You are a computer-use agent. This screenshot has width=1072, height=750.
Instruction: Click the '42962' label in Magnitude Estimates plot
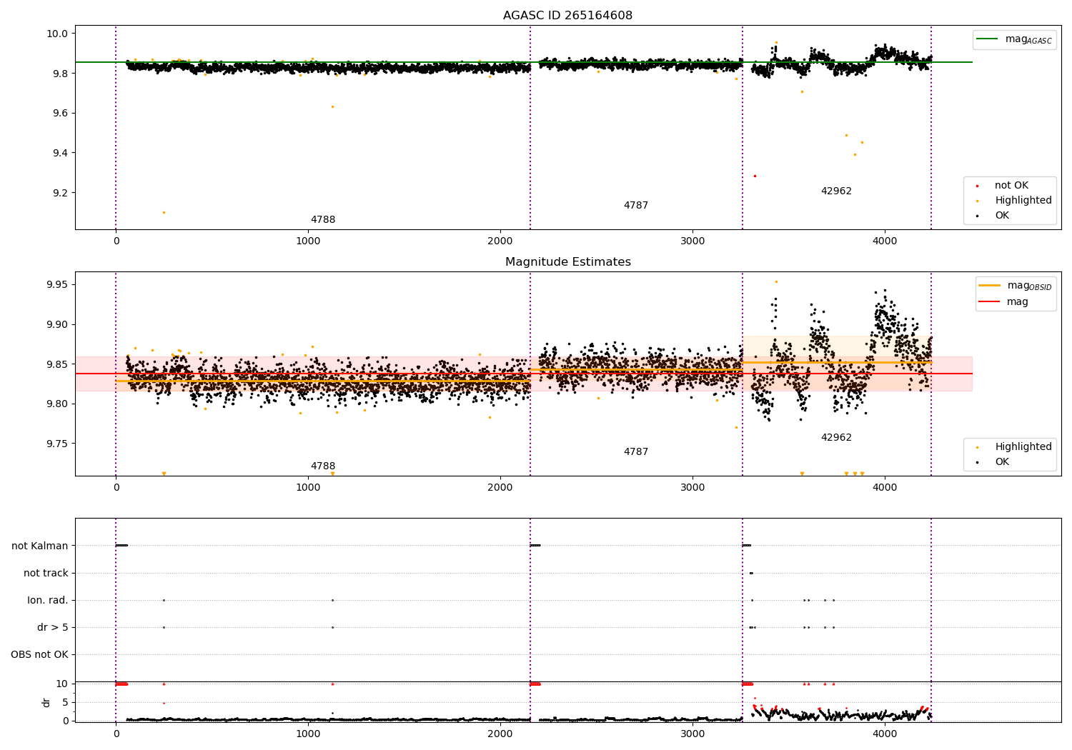[836, 438]
